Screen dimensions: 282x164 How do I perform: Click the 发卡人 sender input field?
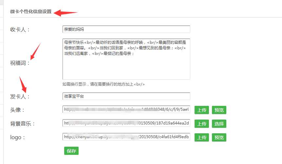126,96
